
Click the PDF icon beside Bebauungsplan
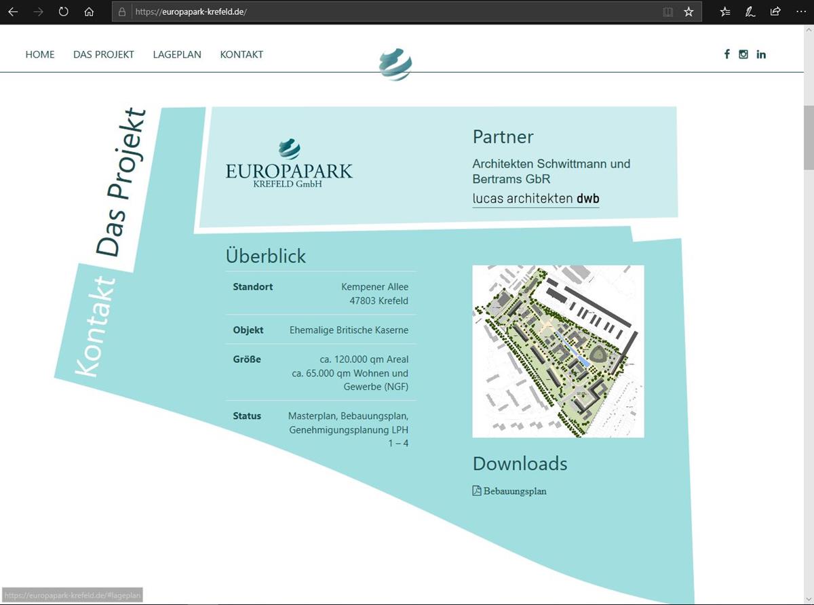point(477,490)
